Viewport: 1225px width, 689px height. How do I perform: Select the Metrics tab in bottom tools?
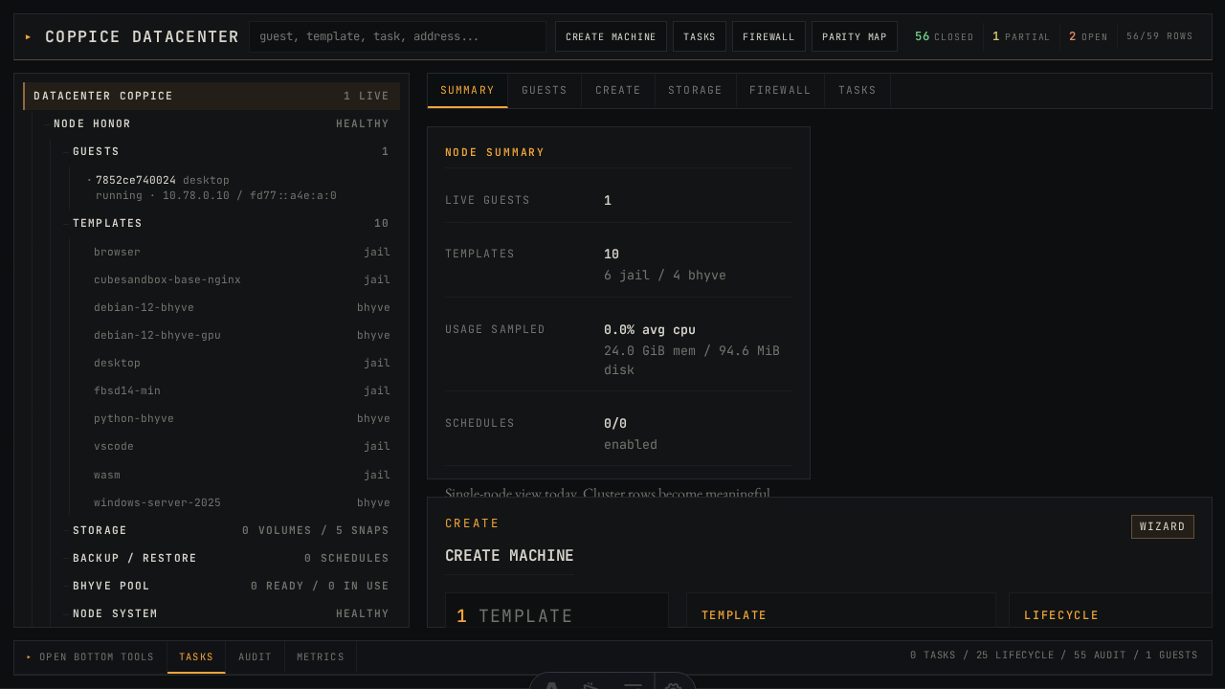coord(321,657)
